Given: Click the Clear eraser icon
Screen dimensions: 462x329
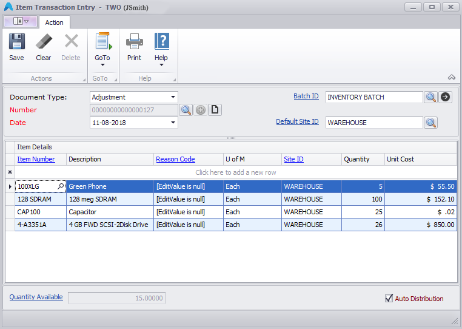Looking at the screenshot, I should point(44,41).
